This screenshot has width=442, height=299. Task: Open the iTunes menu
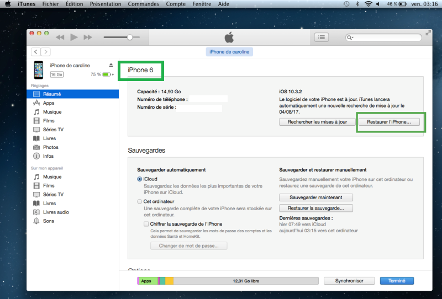[27, 4]
